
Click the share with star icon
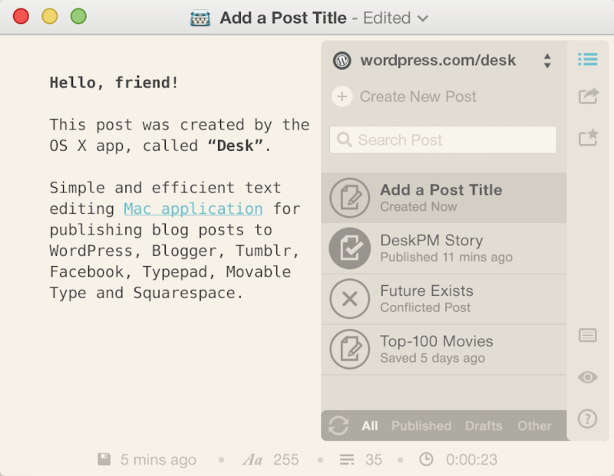click(588, 137)
